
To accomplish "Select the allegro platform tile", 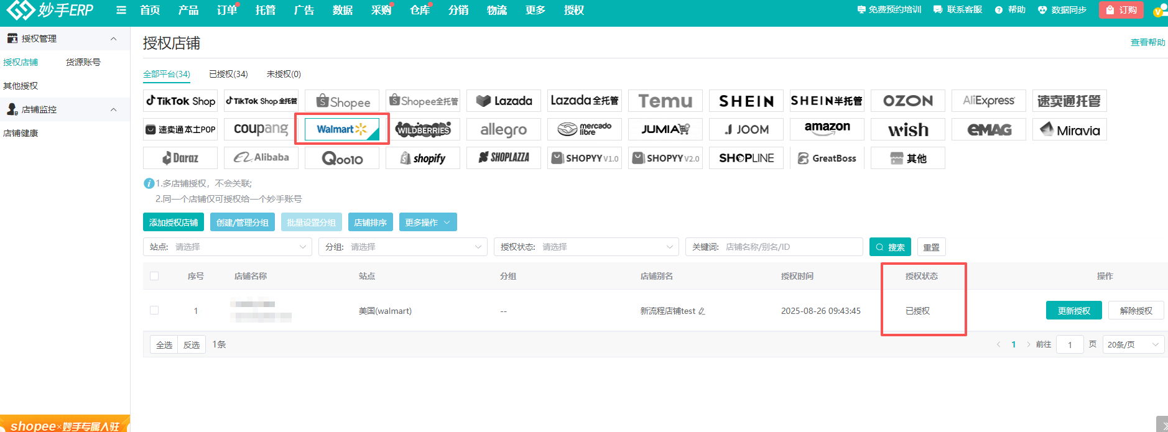I will point(504,129).
